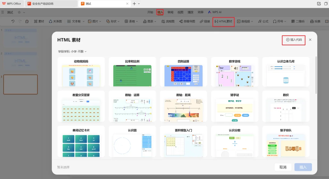This screenshot has width=329, height=179.
Task: Click the 音视频 media tool
Action: pos(244,21)
